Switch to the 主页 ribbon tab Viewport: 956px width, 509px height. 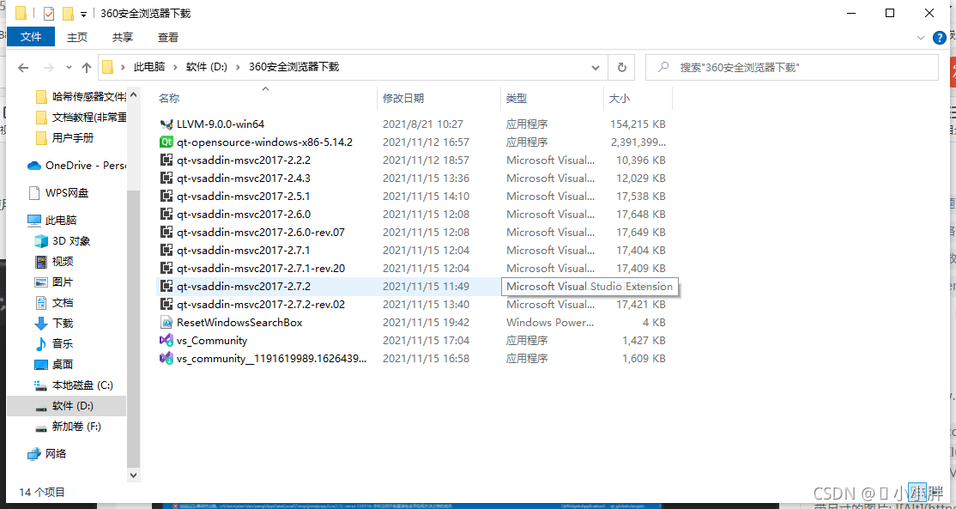pos(77,37)
